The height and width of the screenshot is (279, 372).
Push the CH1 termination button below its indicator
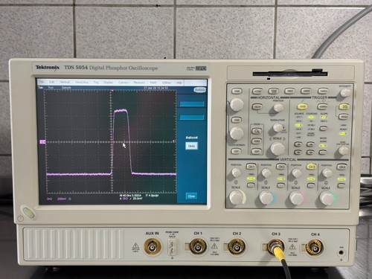tap(251, 185)
